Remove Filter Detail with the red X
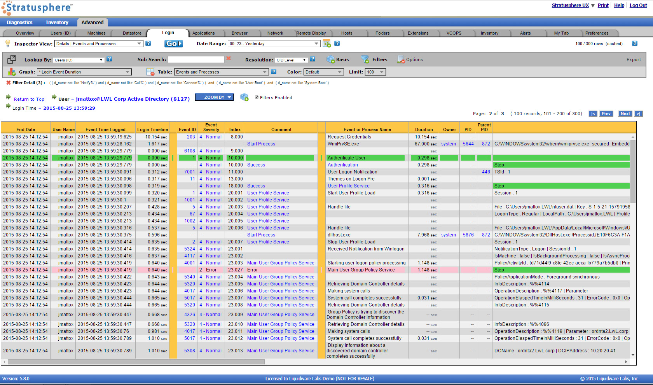 pyautogui.click(x=8, y=82)
